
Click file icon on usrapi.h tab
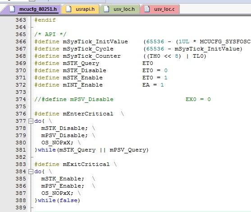(x=68, y=9)
